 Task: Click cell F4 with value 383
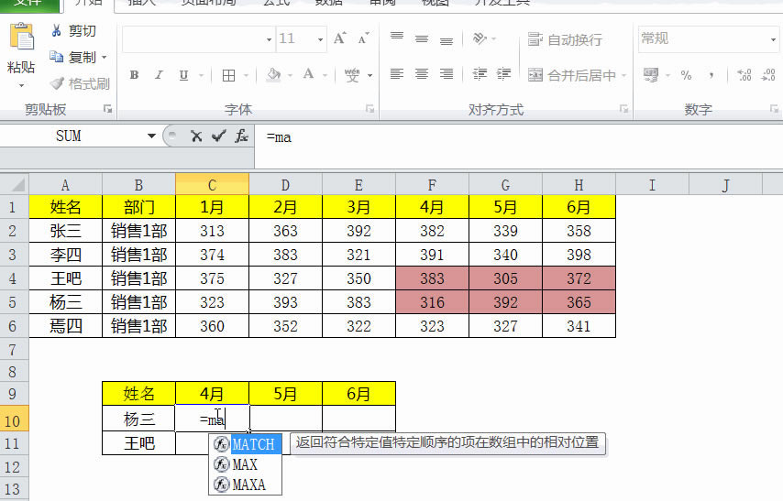(x=432, y=278)
